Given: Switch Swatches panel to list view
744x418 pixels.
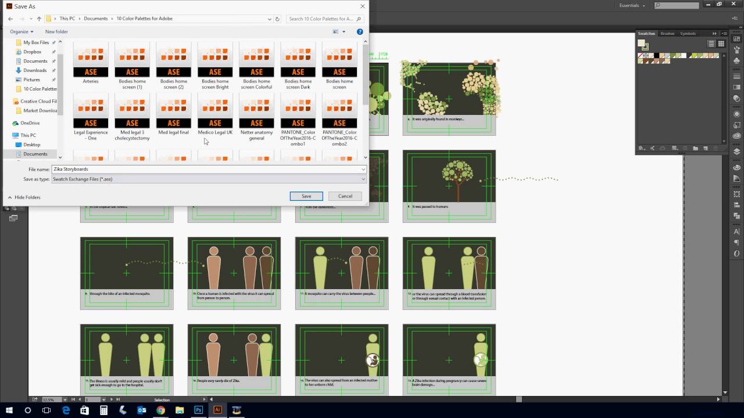Looking at the screenshot, I should 711,44.
